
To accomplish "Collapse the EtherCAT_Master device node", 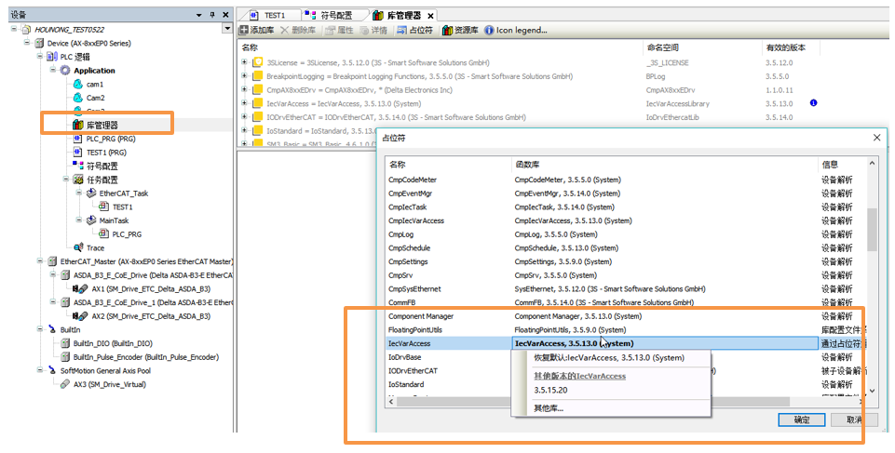I will [x=39, y=261].
